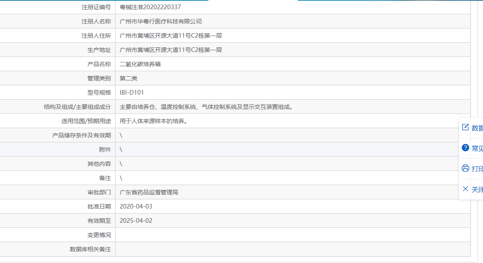
Task: Select the product name 二氧化碳培养箱
Action: (140, 64)
